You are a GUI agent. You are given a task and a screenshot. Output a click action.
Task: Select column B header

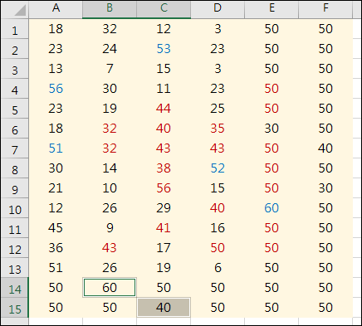110,9
